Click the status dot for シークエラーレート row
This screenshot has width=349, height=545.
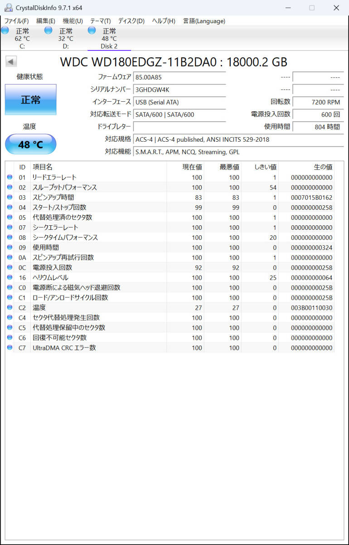pos(10,227)
